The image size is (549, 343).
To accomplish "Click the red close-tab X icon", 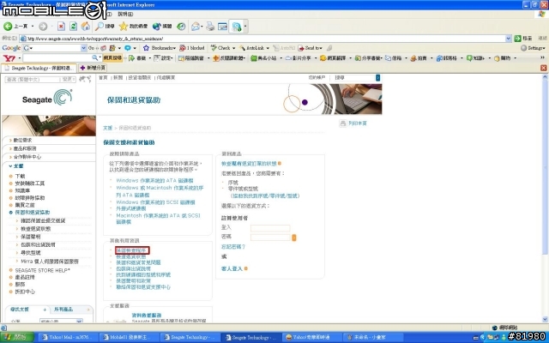I will [543, 68].
